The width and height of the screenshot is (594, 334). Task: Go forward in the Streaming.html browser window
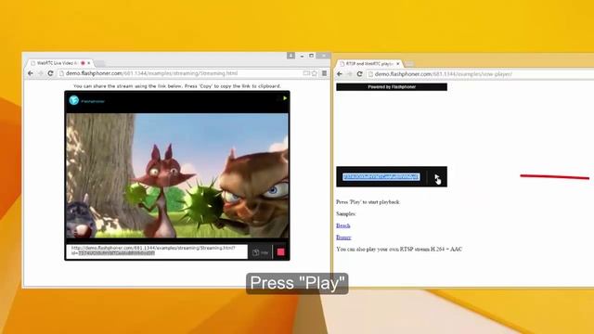tap(40, 73)
